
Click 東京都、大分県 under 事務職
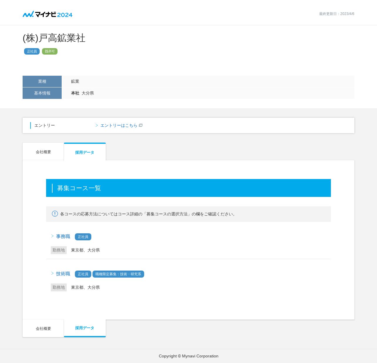click(x=85, y=250)
